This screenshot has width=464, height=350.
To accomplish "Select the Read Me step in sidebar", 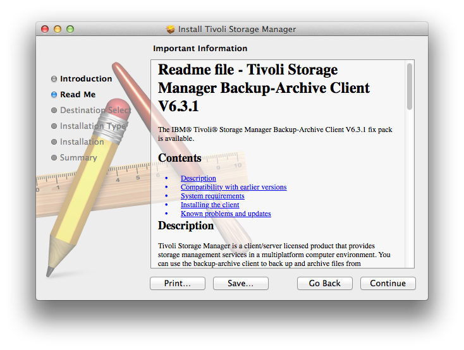I will pyautogui.click(x=78, y=94).
